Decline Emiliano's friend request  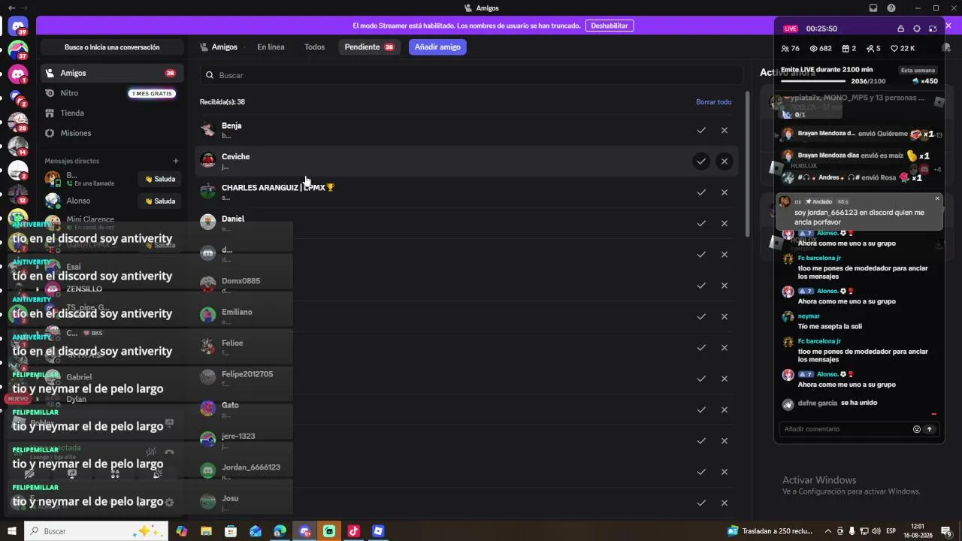click(x=725, y=317)
